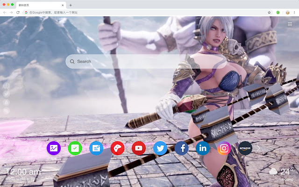Click the faded WeChat share icon in sidebar

tap(6, 111)
